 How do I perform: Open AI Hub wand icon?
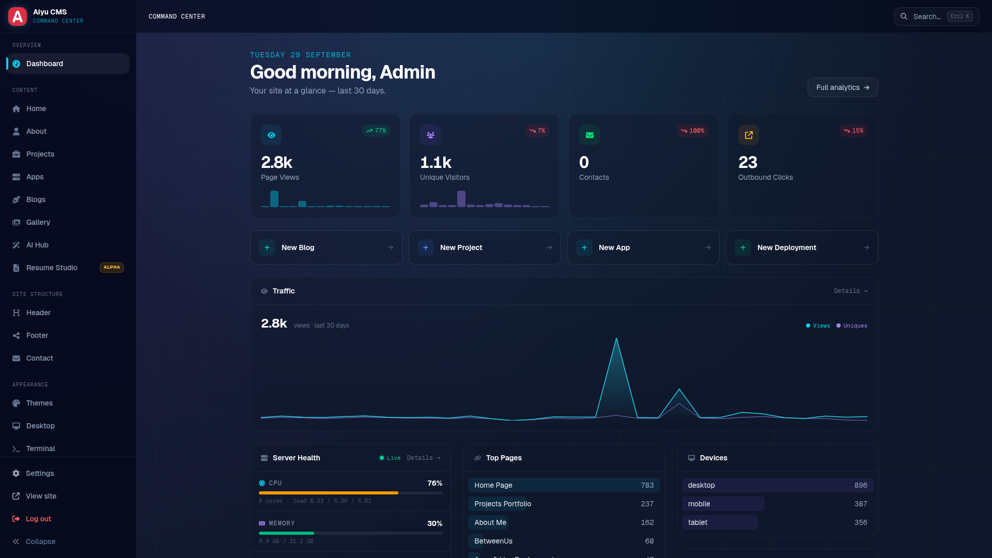16,245
